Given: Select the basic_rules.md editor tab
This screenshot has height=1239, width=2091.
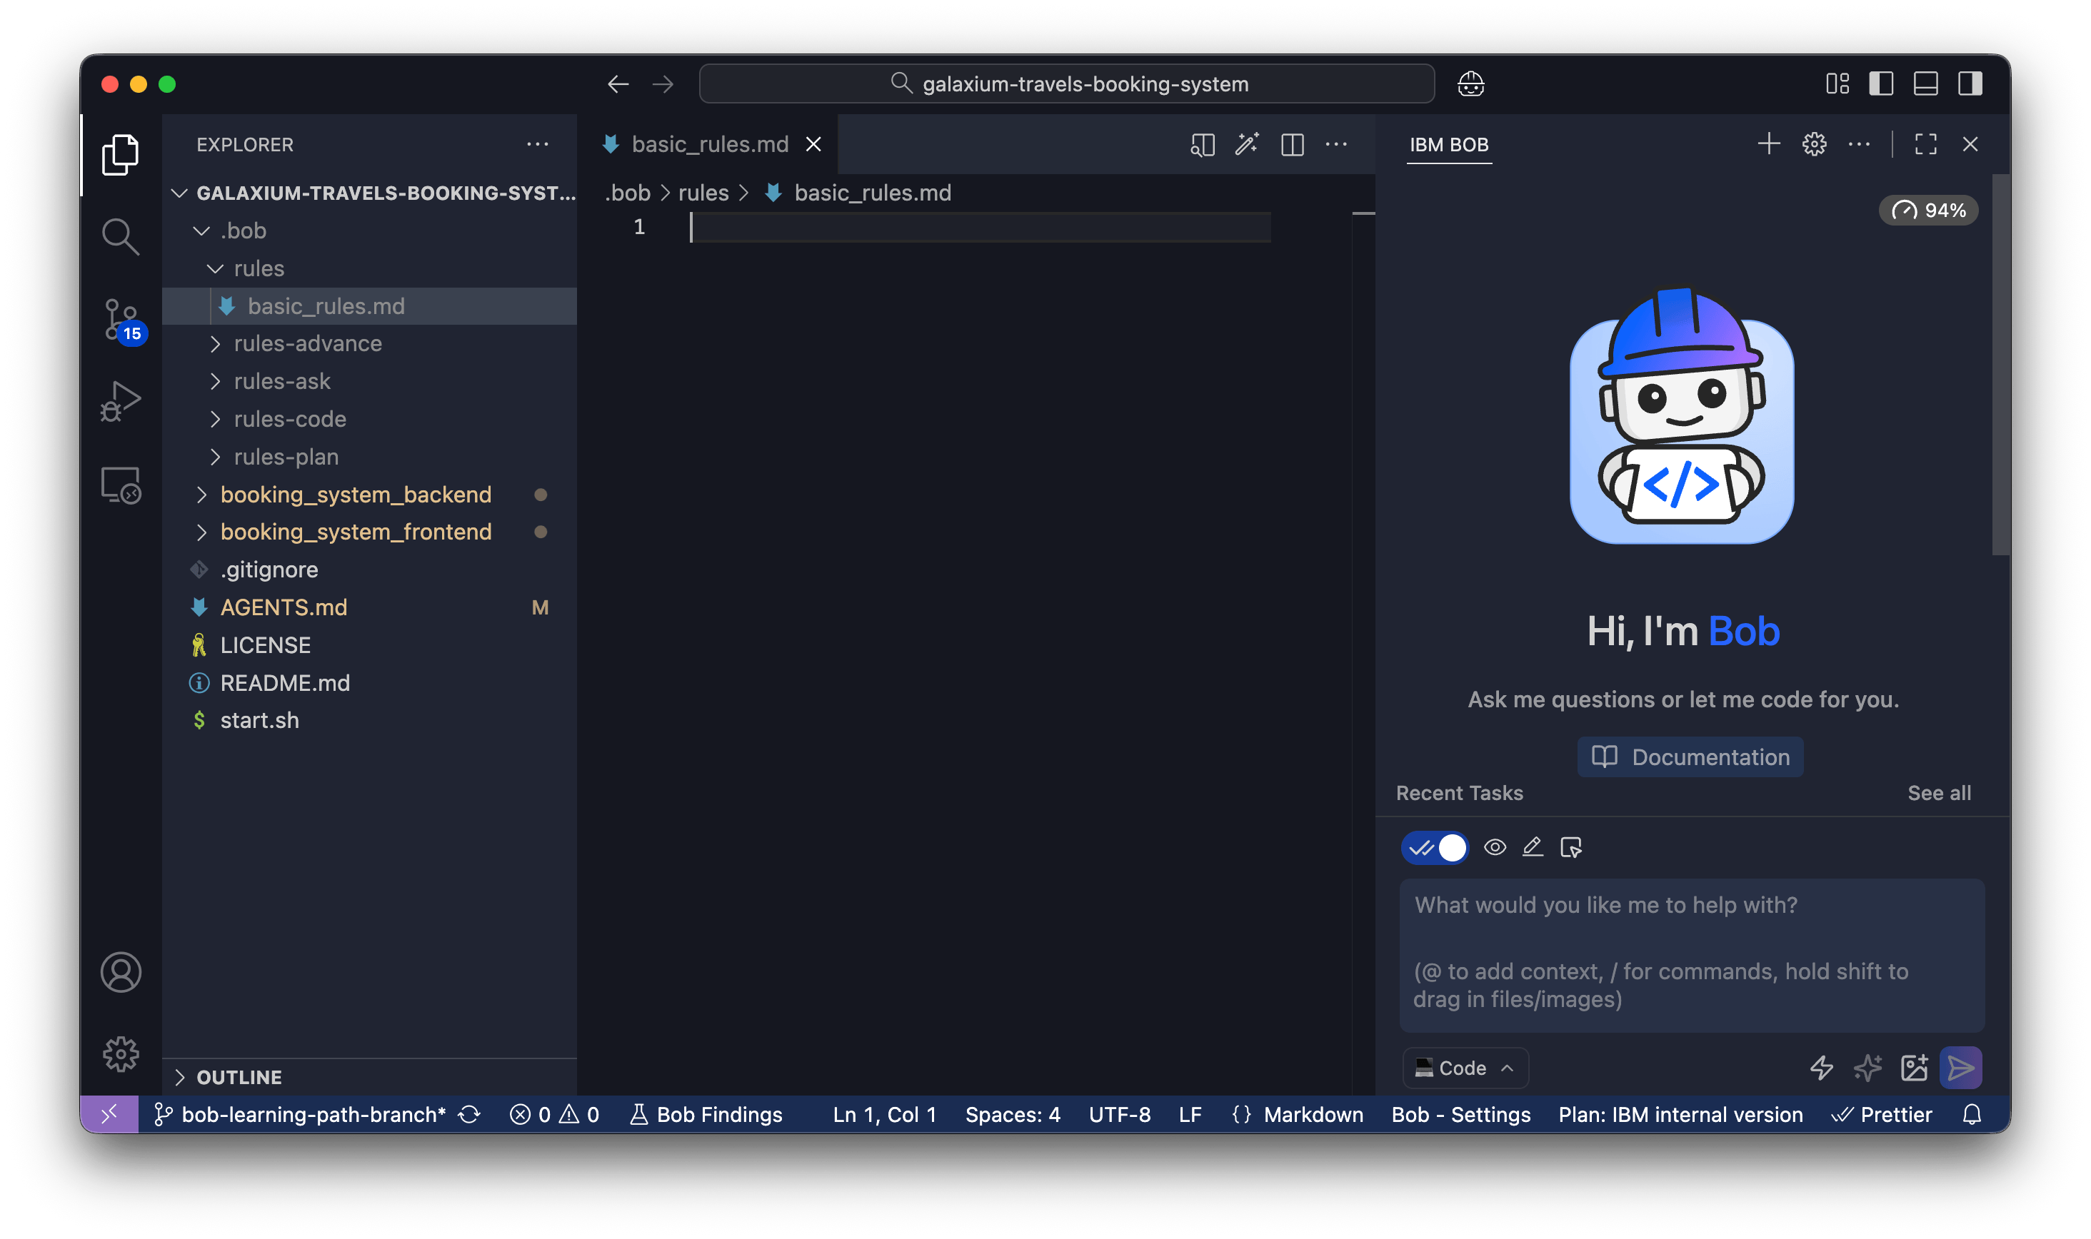Looking at the screenshot, I should pos(709,144).
